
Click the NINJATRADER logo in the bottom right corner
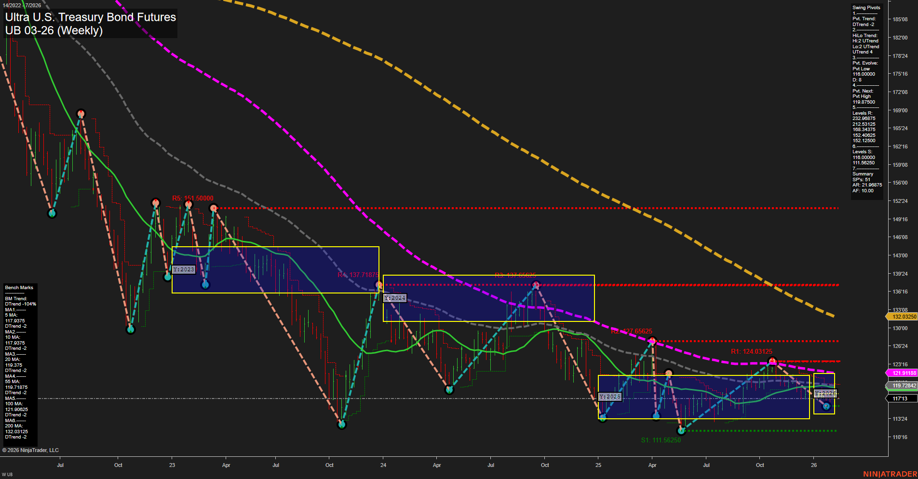coord(892,474)
